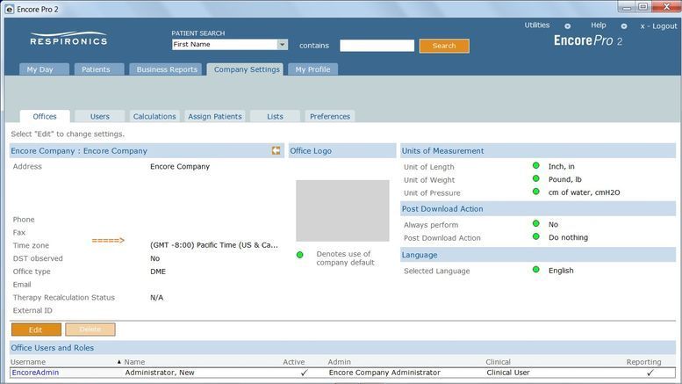Click the green dot next to Always perform
Image resolution: width=682 pixels, height=384 pixels.
(x=535, y=224)
